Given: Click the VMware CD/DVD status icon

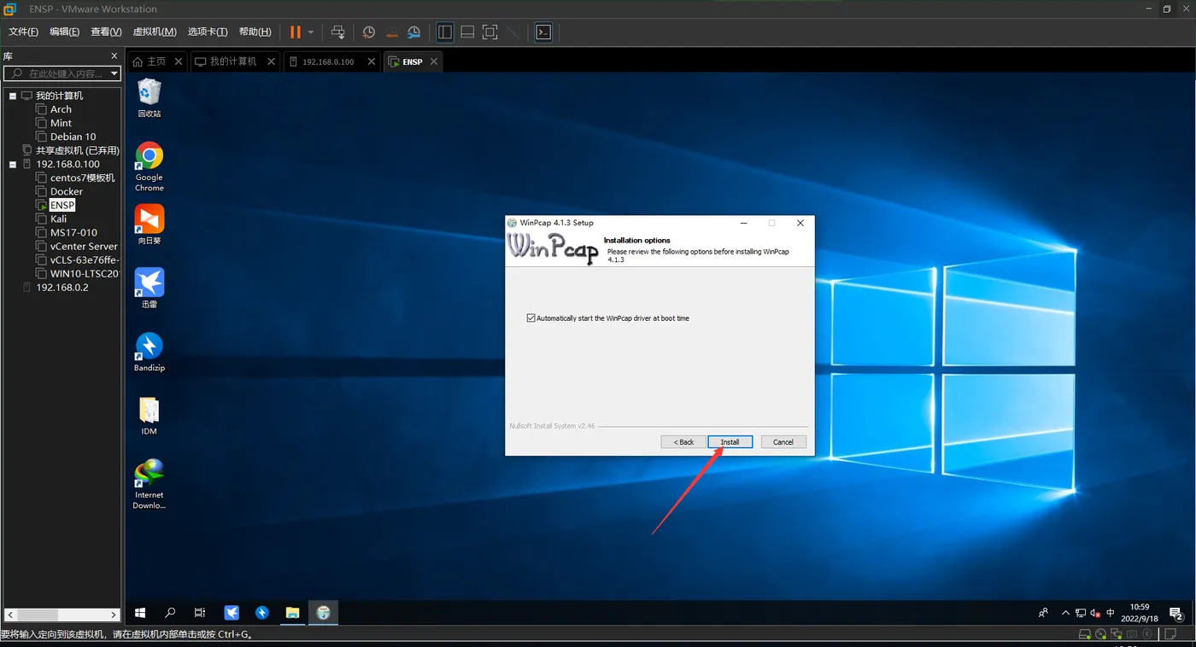Looking at the screenshot, I should pos(1101,634).
